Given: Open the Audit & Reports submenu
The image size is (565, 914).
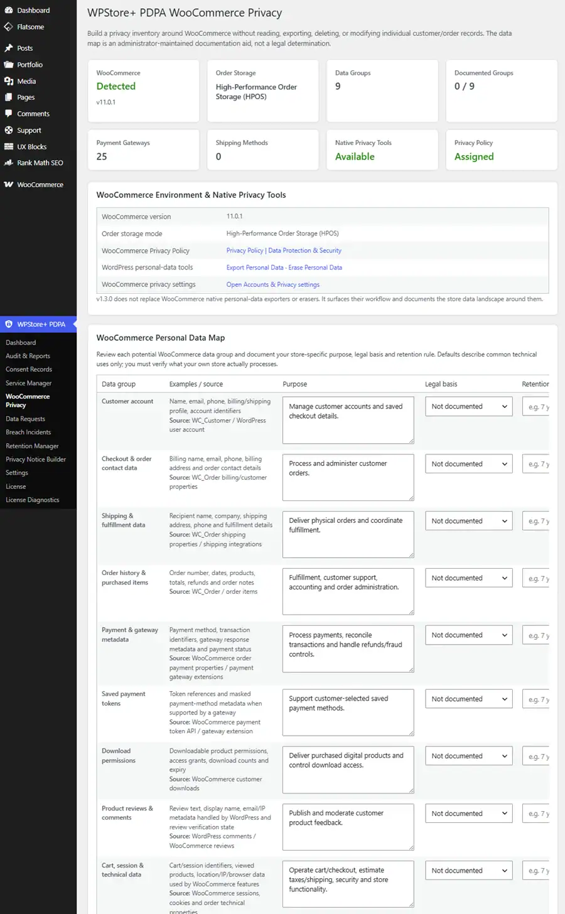Looking at the screenshot, I should pos(28,356).
